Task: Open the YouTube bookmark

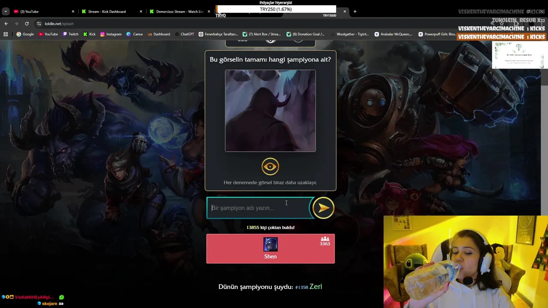Action: pyautogui.click(x=48, y=34)
